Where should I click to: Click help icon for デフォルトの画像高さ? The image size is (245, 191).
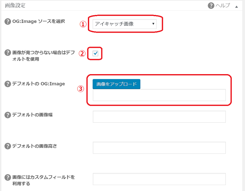click(8, 146)
